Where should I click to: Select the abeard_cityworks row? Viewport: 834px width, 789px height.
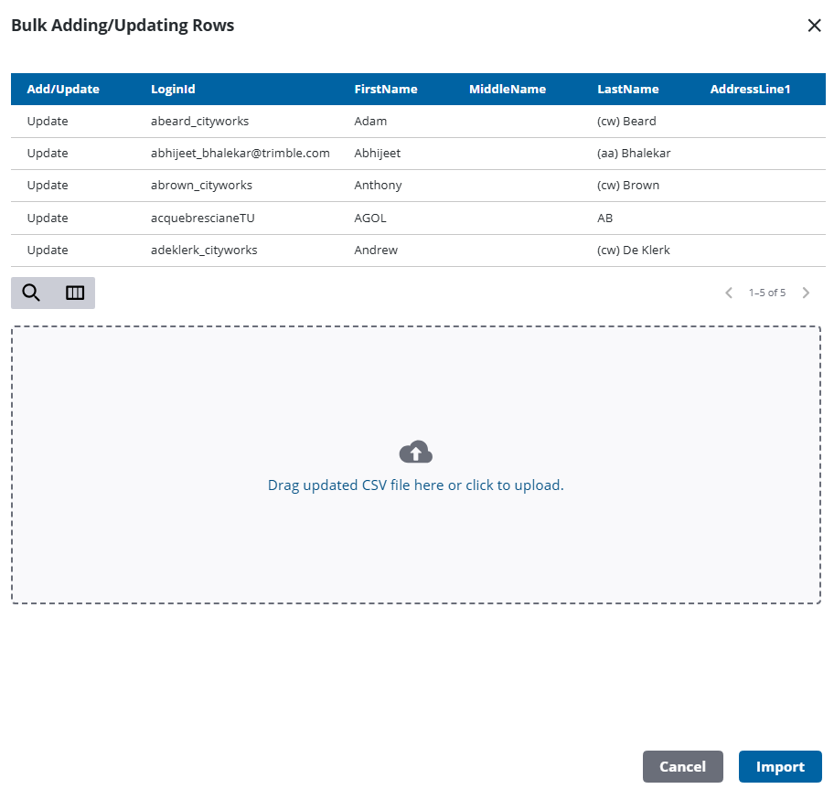199,122
